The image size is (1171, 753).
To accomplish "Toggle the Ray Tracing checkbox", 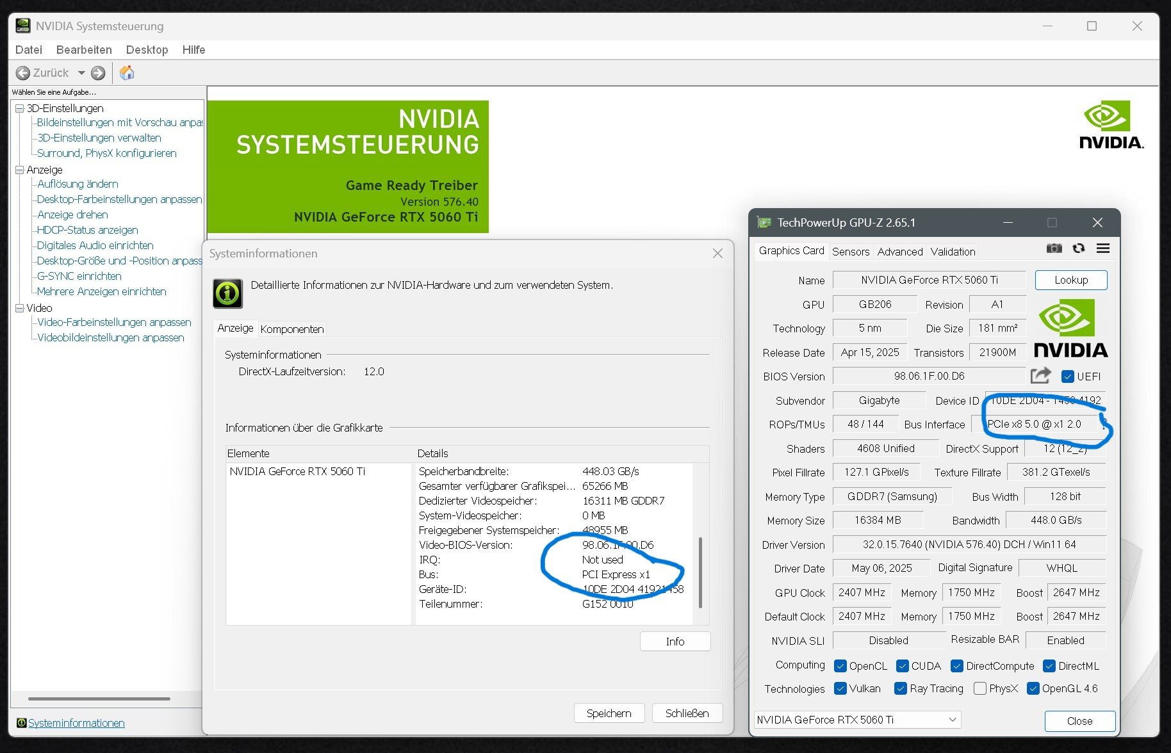I will point(901,688).
